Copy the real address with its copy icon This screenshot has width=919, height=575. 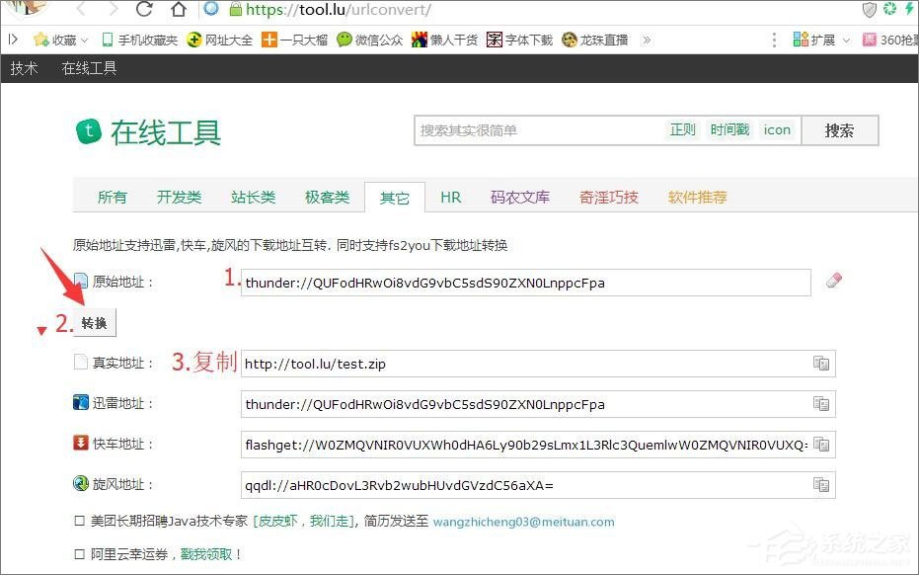point(820,364)
